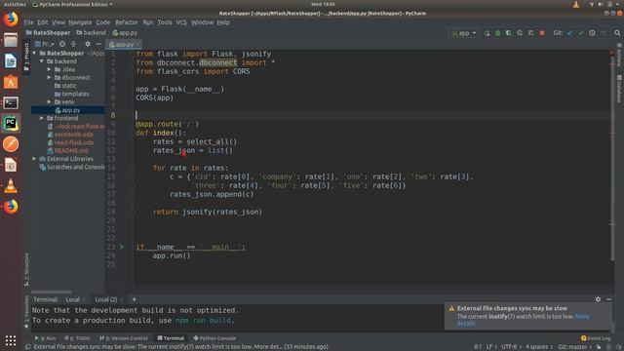Image resolution: width=624 pixels, height=351 pixels.
Task: Launch Firefox from the dock
Action: click(11, 19)
